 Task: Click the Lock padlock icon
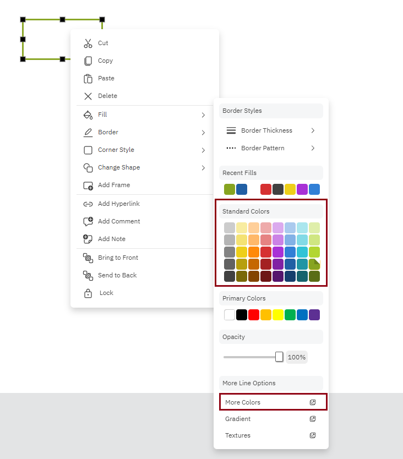88,293
